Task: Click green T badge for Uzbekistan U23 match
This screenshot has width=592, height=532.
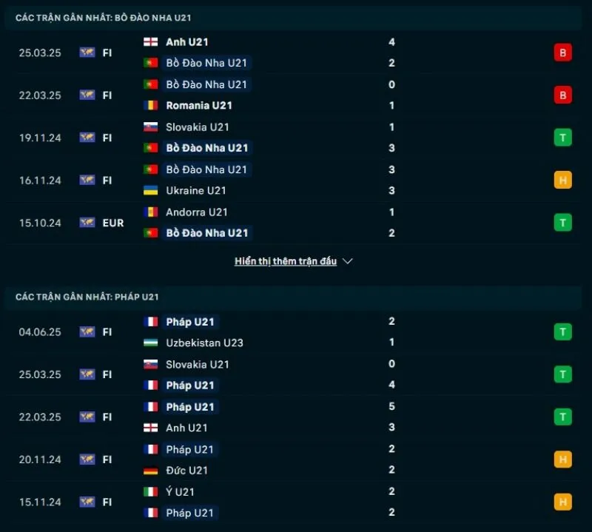Action: pyautogui.click(x=562, y=332)
